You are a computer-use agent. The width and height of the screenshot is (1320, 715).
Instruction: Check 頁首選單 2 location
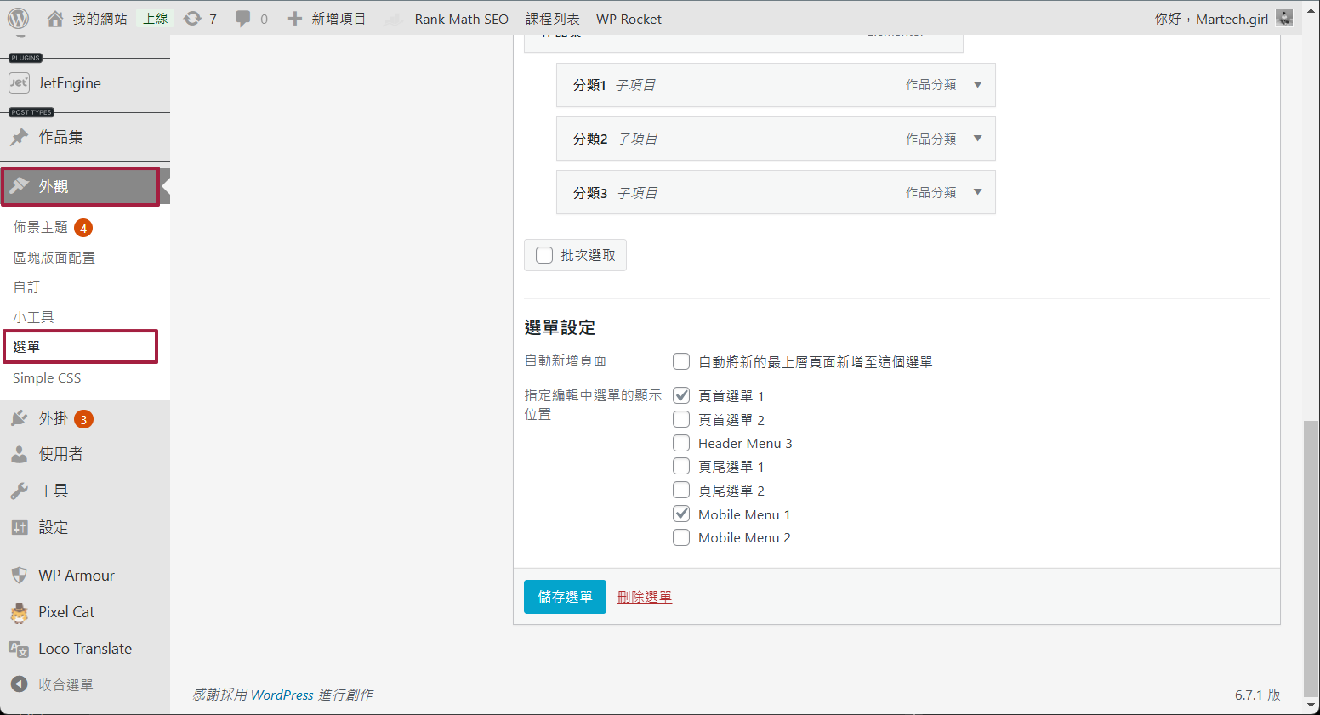[x=681, y=419]
